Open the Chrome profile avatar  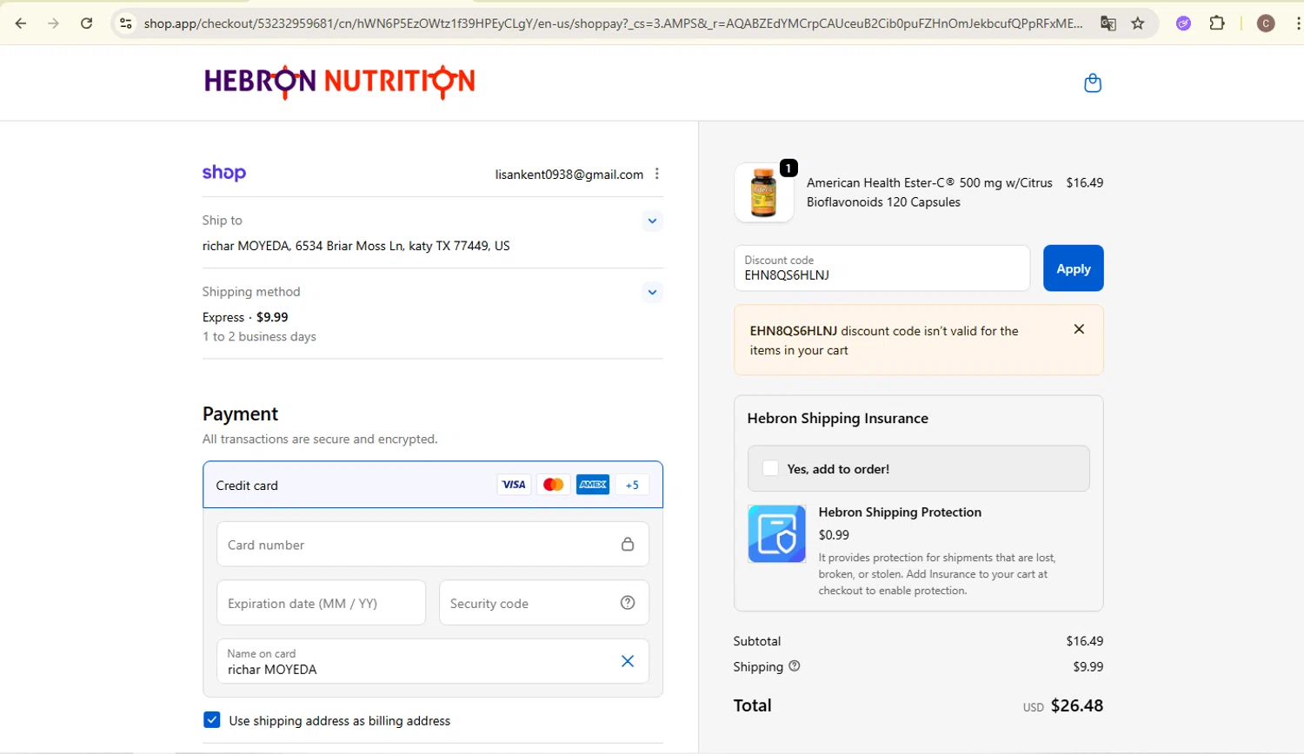click(1266, 23)
